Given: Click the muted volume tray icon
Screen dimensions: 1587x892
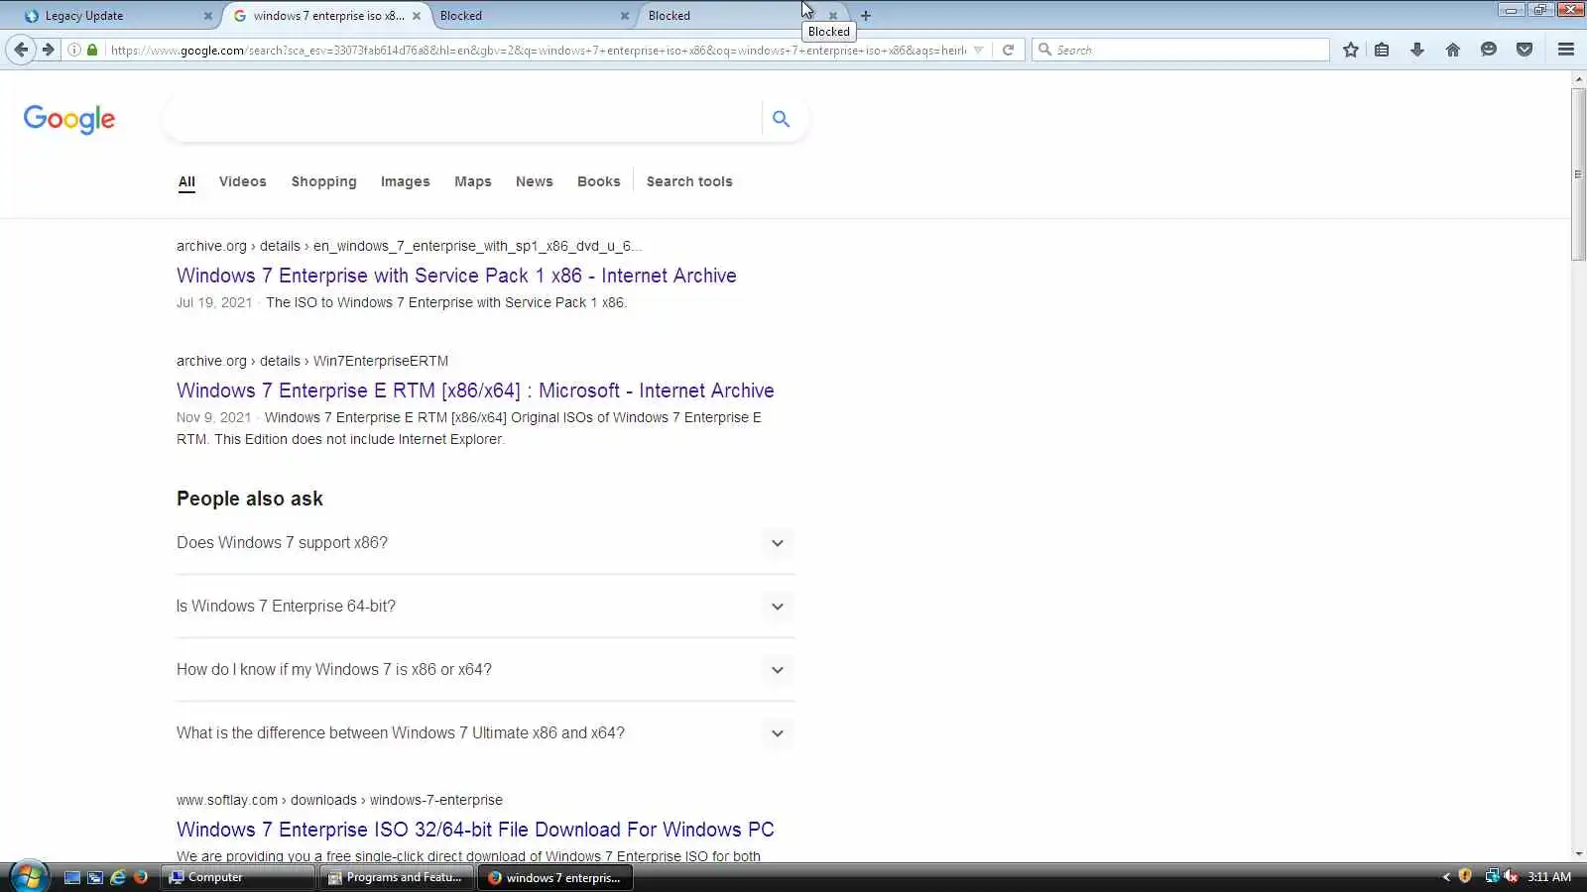Looking at the screenshot, I should point(1511,876).
